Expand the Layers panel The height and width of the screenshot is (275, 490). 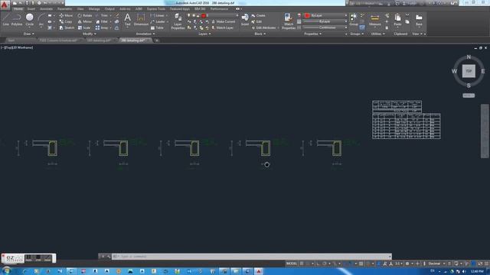coord(204,34)
